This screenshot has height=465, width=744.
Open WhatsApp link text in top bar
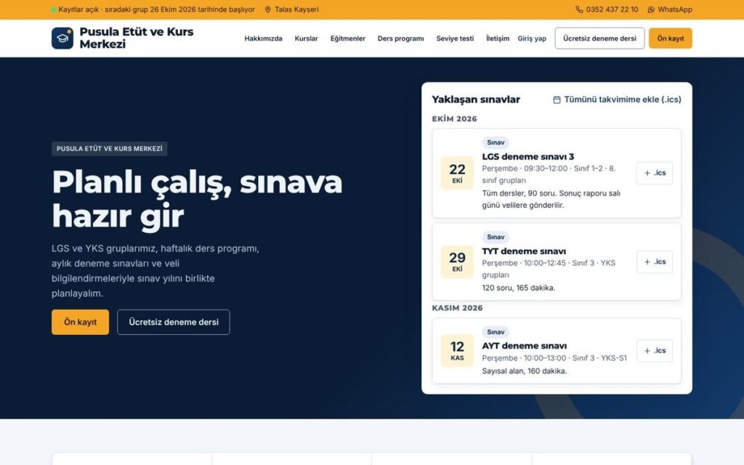click(675, 9)
